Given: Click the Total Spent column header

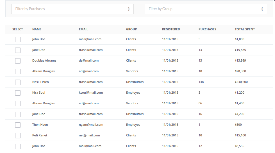Looking at the screenshot, I should pyautogui.click(x=245, y=29).
